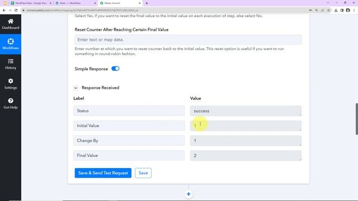Screen dimensions: 358x201
Task: Open the History section
Action: tap(11, 64)
